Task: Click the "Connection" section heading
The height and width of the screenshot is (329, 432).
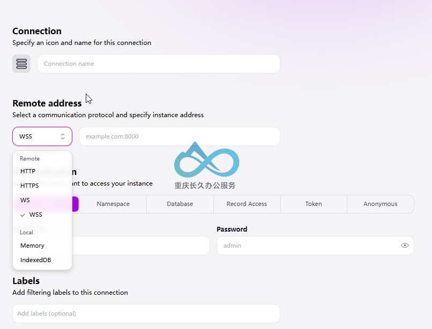Action: (37, 31)
